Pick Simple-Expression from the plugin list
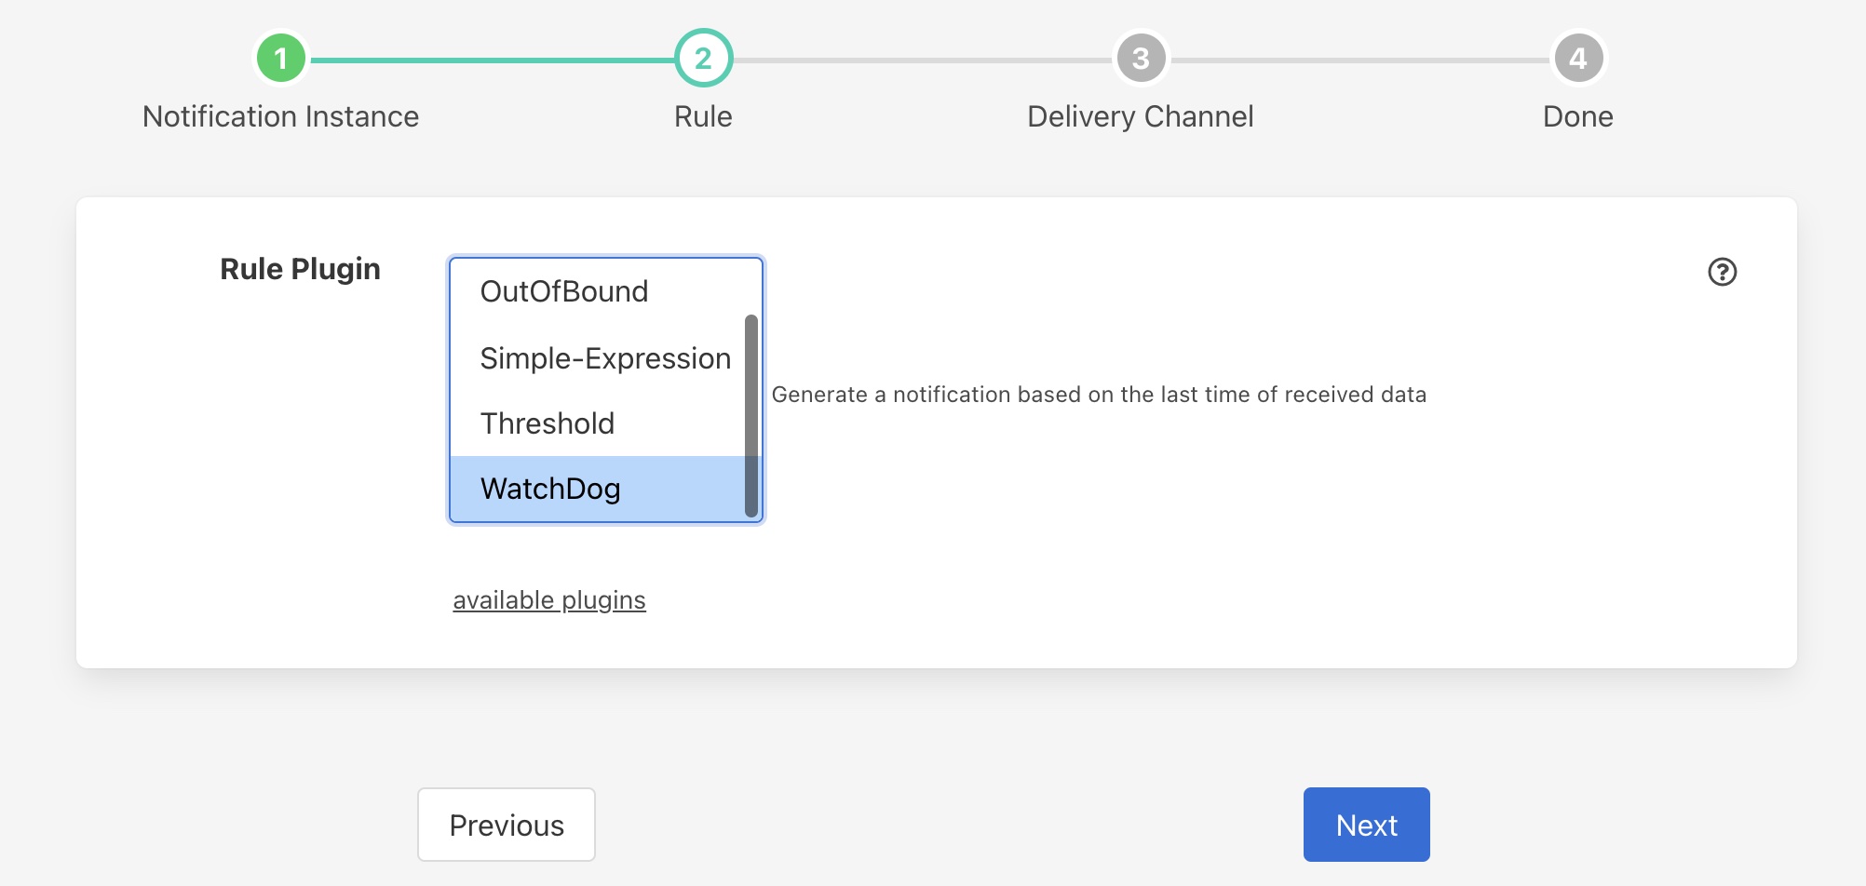1866x886 pixels. pyautogui.click(x=604, y=358)
